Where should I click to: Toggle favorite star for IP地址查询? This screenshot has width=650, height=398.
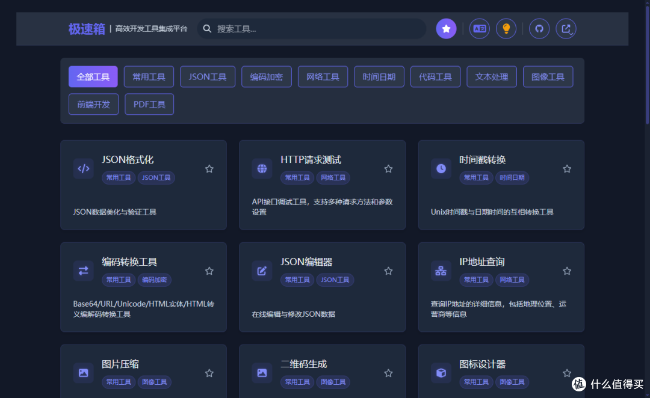(567, 271)
